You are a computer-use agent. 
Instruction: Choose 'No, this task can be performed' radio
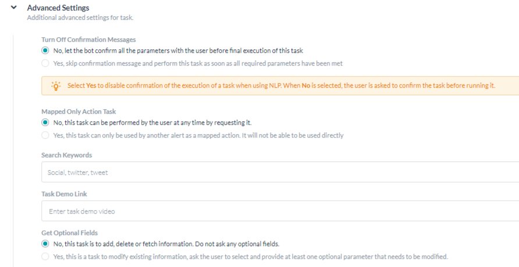pos(45,122)
